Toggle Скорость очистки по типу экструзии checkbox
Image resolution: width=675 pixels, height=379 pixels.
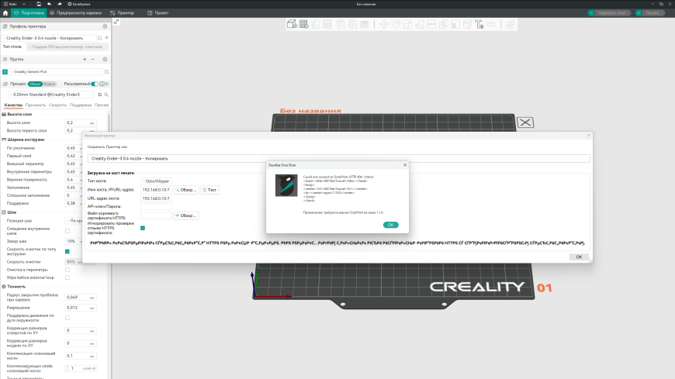click(x=67, y=252)
